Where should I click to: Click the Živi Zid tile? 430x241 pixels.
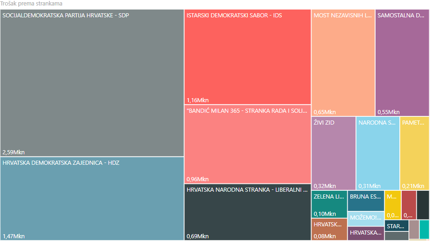(x=333, y=153)
